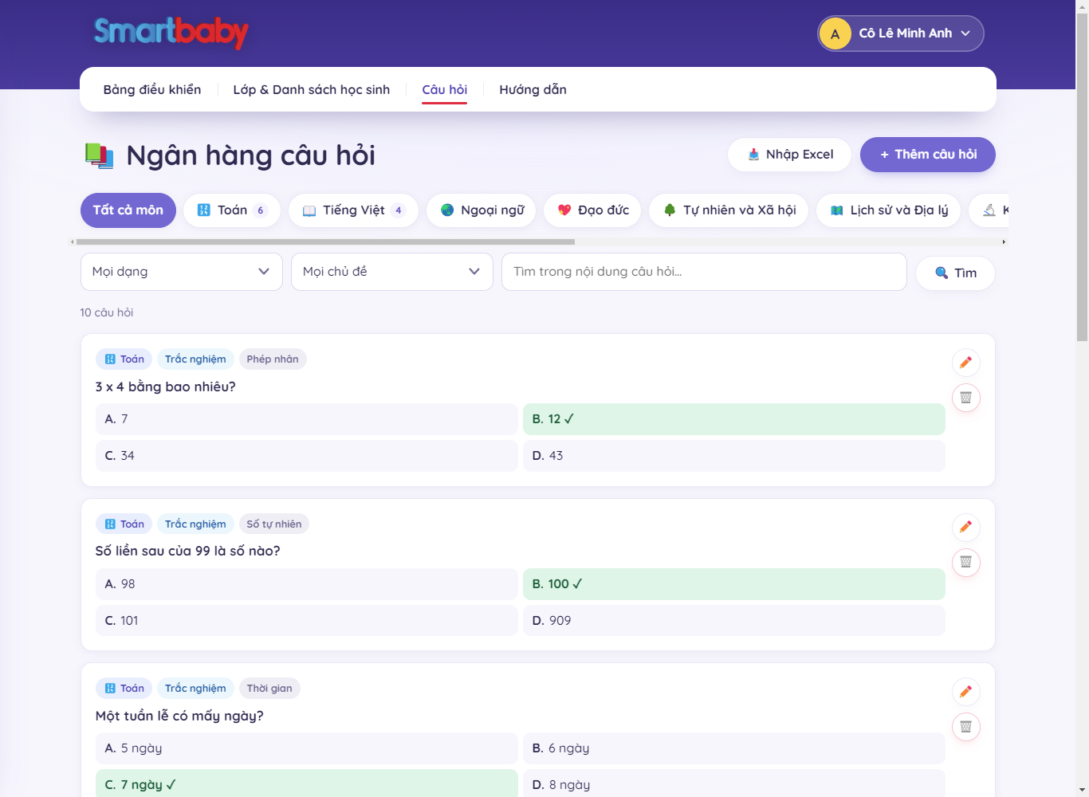Click the question content search field
This screenshot has height=797, width=1089.
coord(704,272)
